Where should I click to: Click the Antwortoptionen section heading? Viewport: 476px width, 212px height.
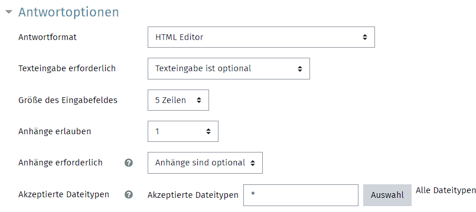click(x=69, y=12)
